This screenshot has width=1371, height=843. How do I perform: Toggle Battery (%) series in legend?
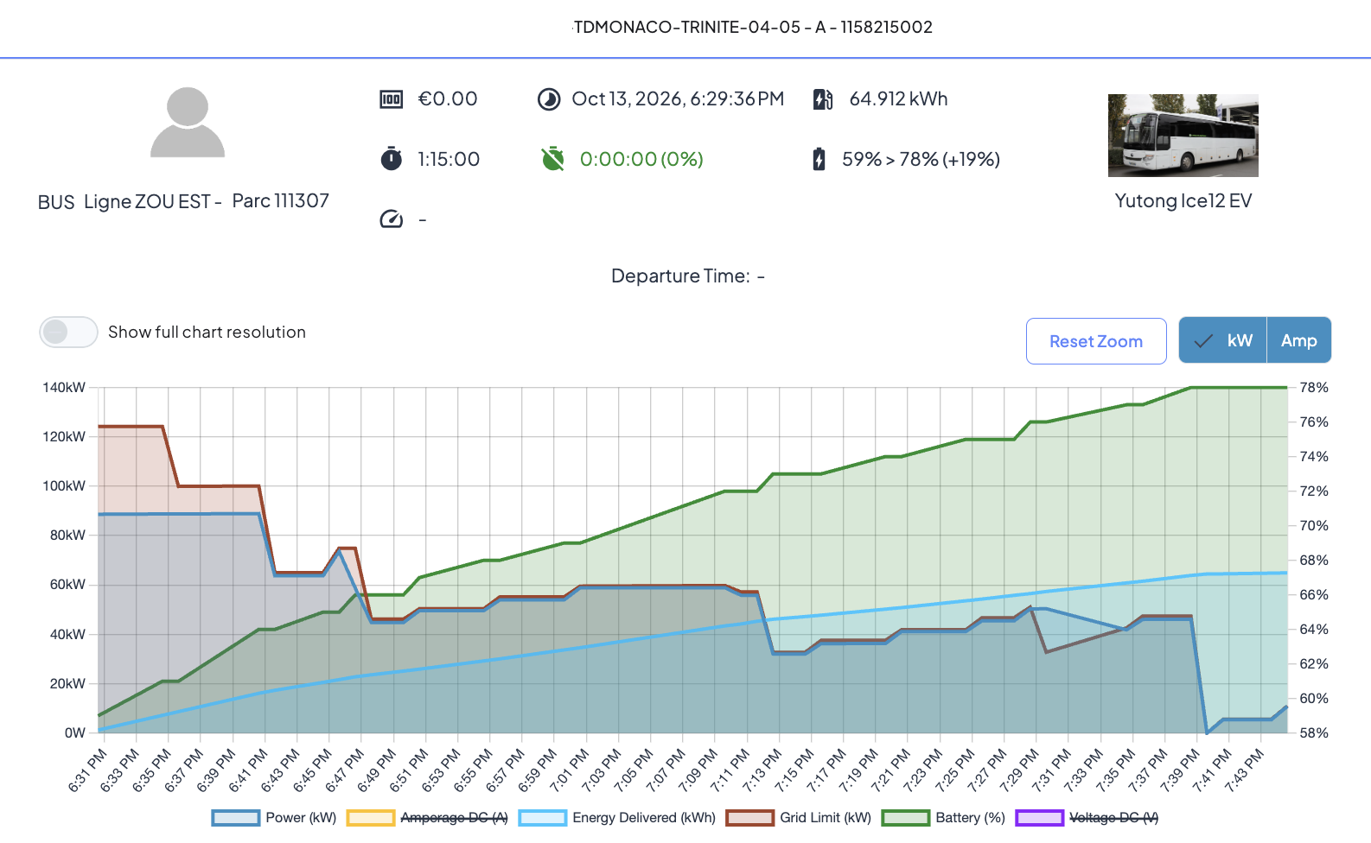pos(944,818)
